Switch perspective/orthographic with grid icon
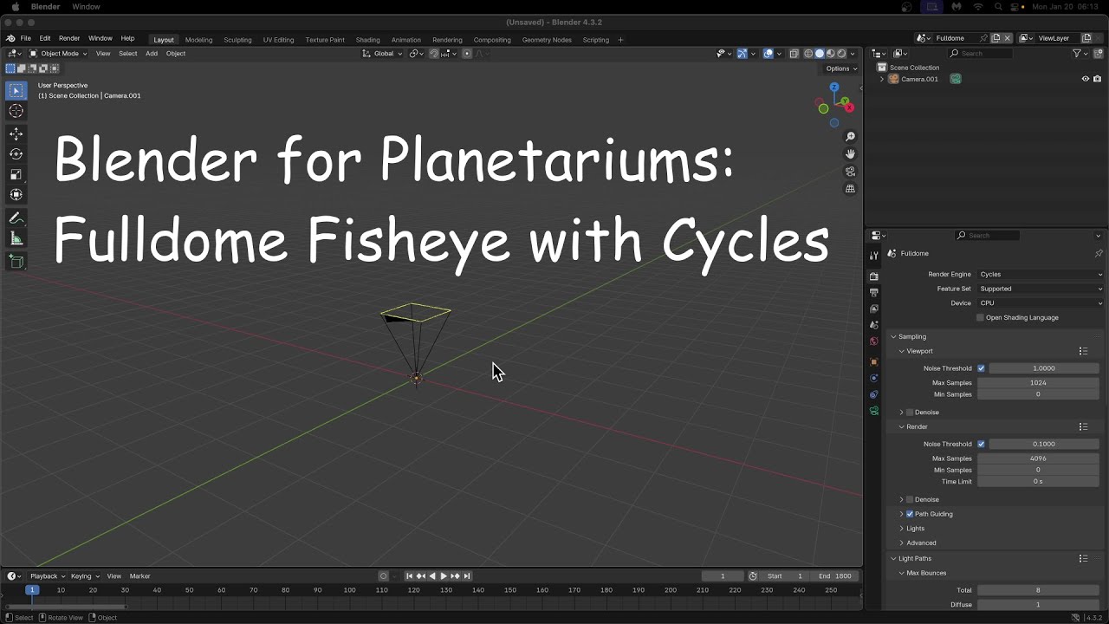 [x=851, y=189]
